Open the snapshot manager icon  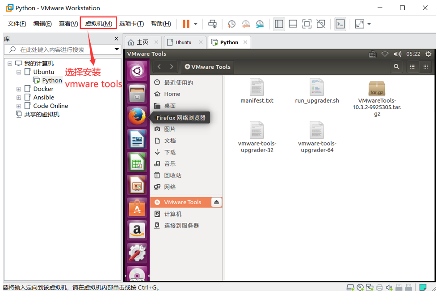pos(260,24)
